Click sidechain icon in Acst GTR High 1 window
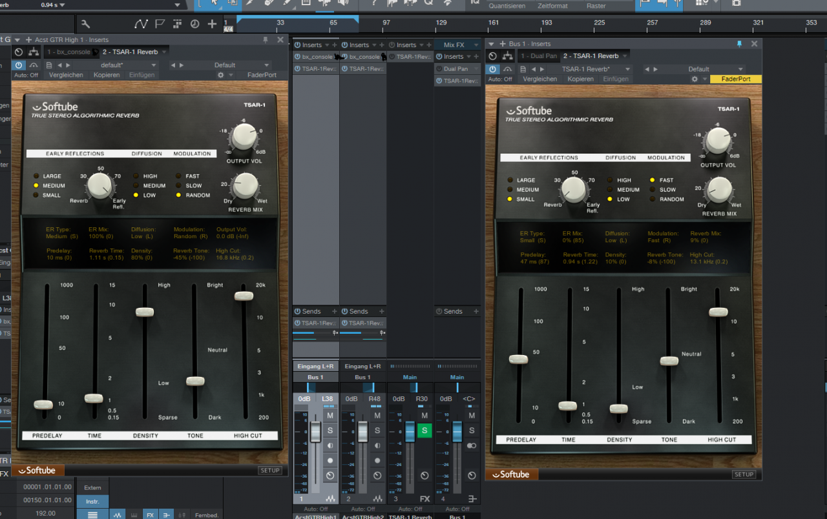The height and width of the screenshot is (519, 827). point(32,65)
